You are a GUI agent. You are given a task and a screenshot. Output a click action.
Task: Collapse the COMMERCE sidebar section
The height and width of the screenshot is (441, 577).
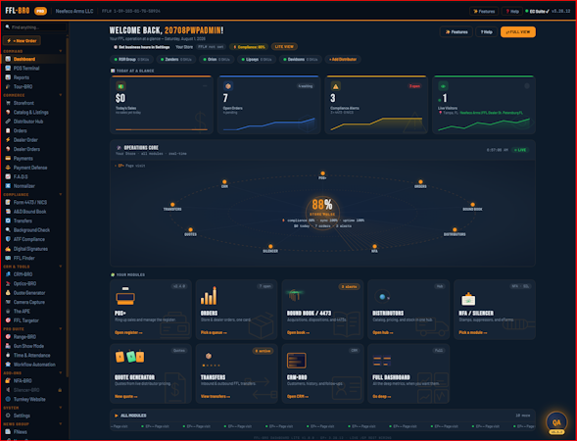click(61, 95)
